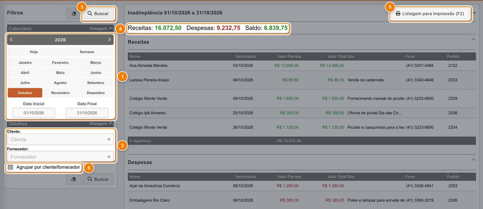This screenshot has height=209, width=483.
Task: Filter by Hoje in the calendar
Action: click(34, 52)
